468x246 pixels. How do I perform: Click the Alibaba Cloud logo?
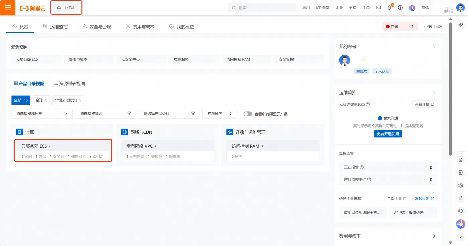coord(32,8)
